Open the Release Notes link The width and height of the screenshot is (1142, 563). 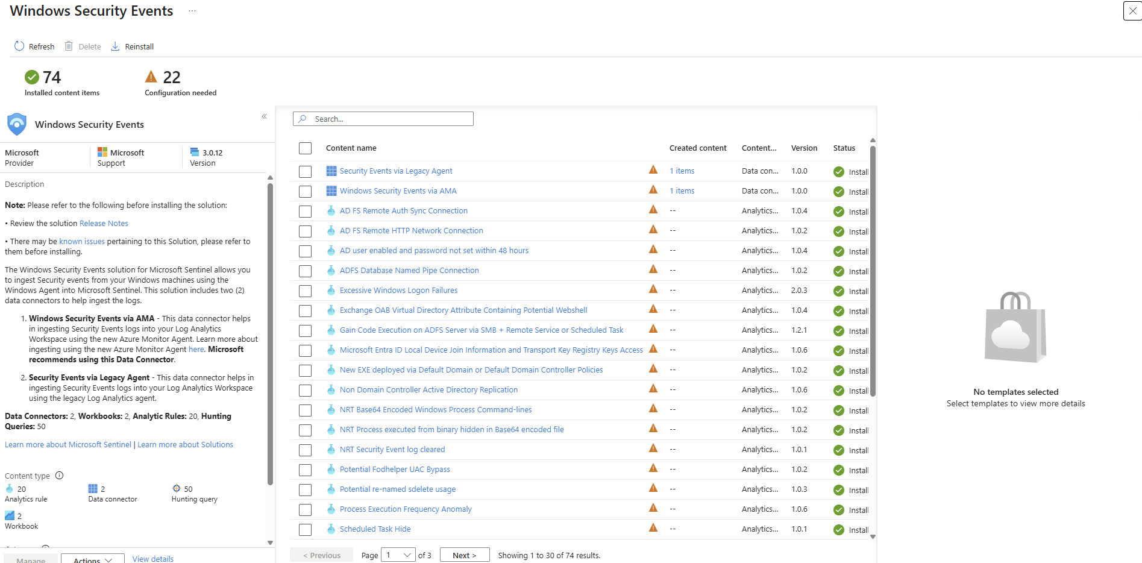point(104,224)
